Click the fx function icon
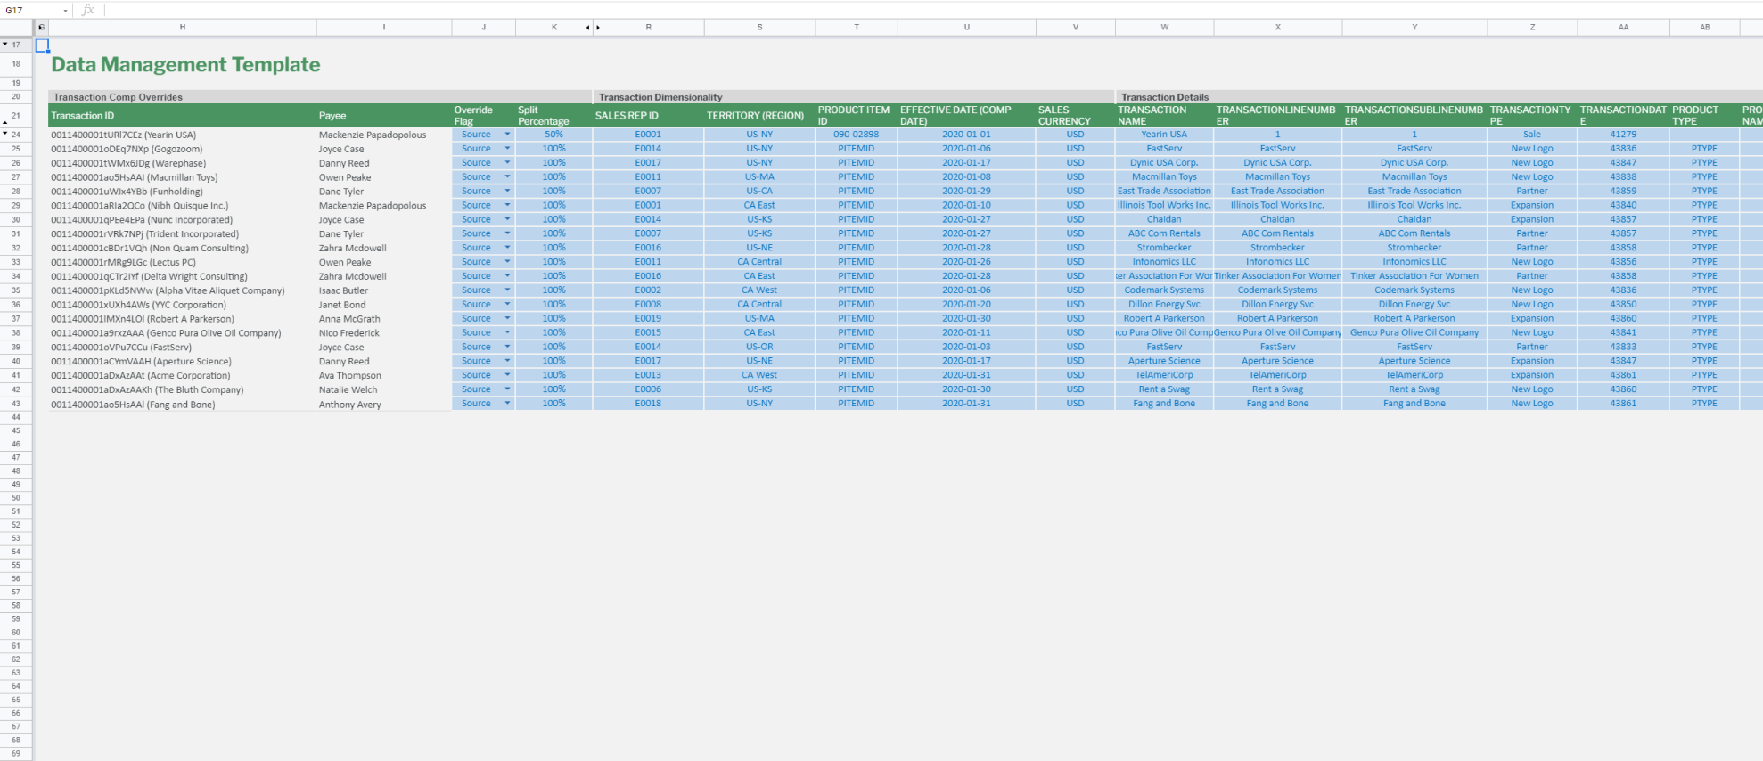1763x761 pixels. [87, 10]
